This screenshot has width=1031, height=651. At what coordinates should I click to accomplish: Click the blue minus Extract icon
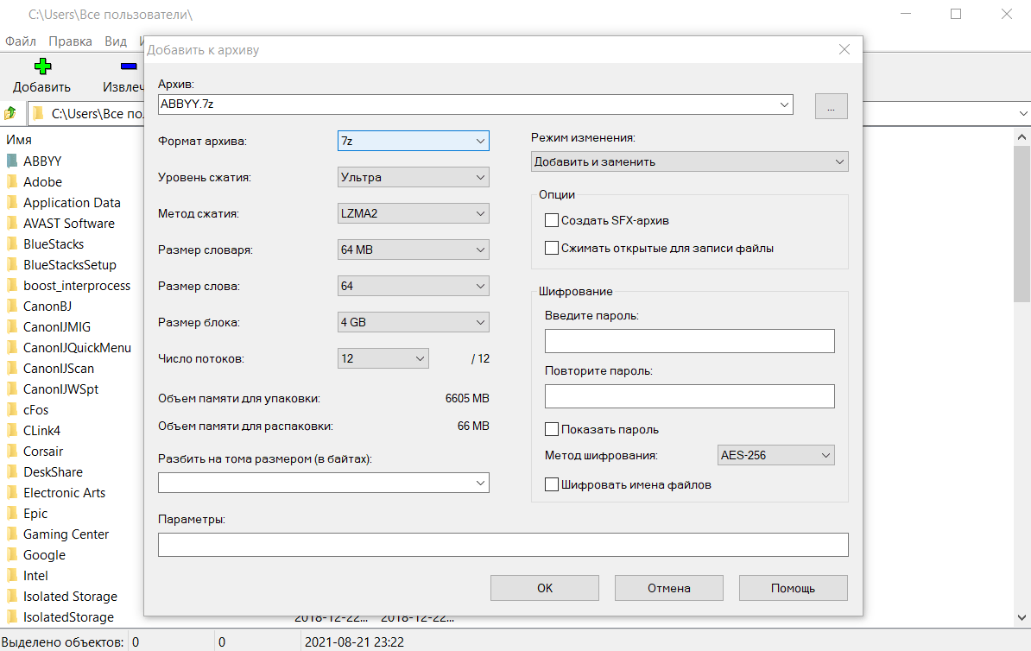pos(129,66)
